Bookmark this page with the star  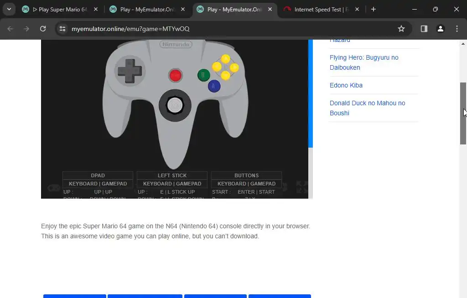click(401, 29)
